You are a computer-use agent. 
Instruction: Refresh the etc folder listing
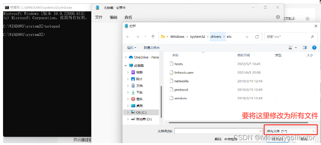click(x=257, y=37)
